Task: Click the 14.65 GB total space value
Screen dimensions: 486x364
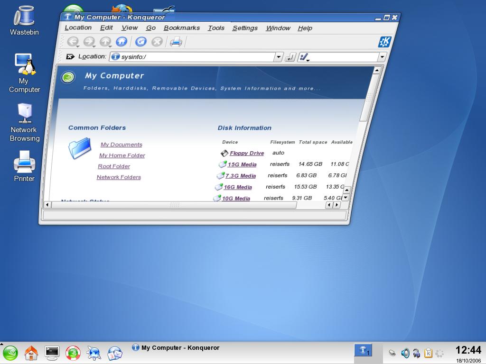Action: point(310,164)
